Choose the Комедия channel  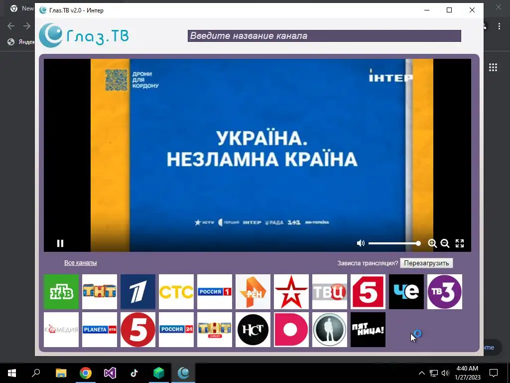point(61,330)
